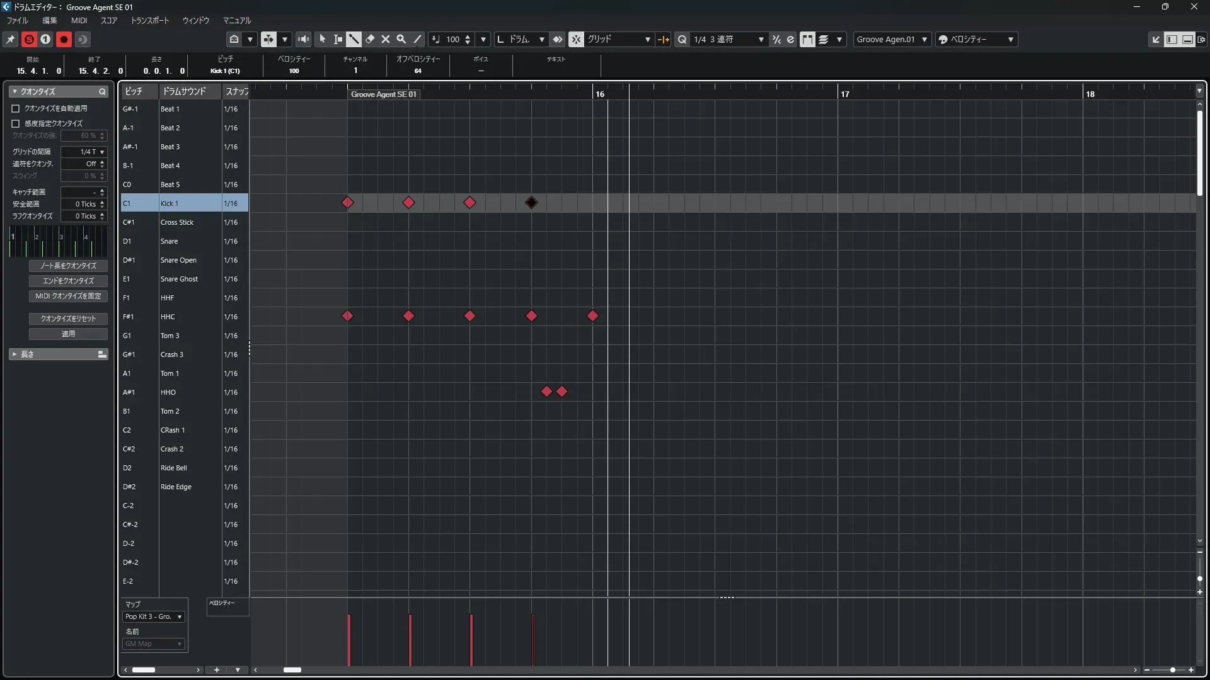Toggle Acoustic Feedback speaker icon

click(x=303, y=39)
